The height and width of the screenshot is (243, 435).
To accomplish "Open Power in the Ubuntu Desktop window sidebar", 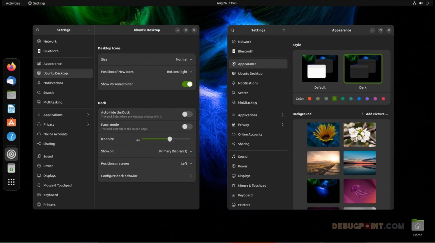I will click(63, 166).
